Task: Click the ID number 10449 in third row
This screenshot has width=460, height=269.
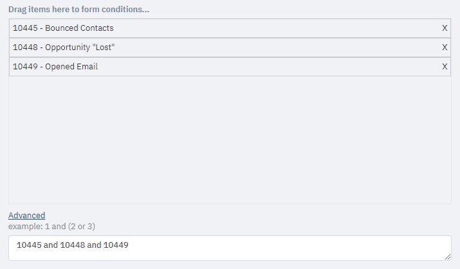Action: point(25,67)
